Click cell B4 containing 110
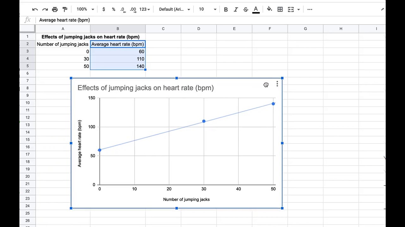 [x=118, y=59]
